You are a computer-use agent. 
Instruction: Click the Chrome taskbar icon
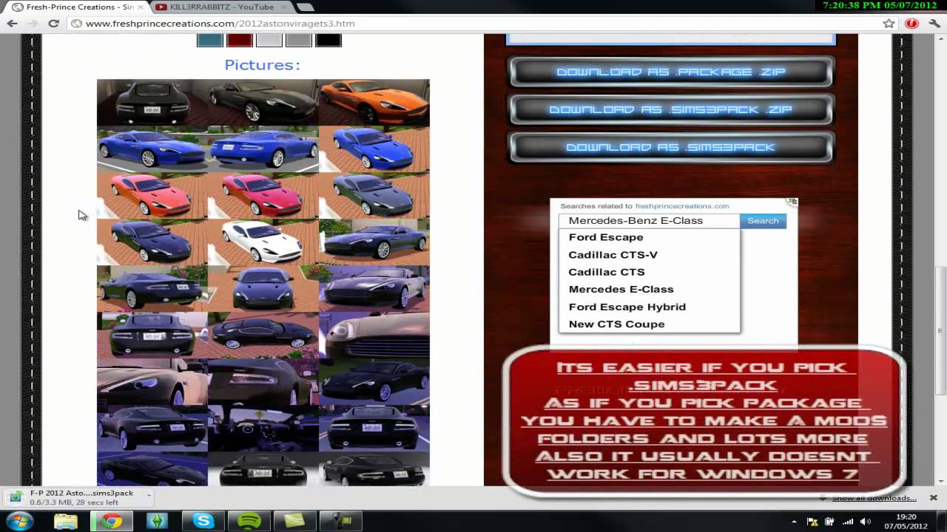(112, 522)
